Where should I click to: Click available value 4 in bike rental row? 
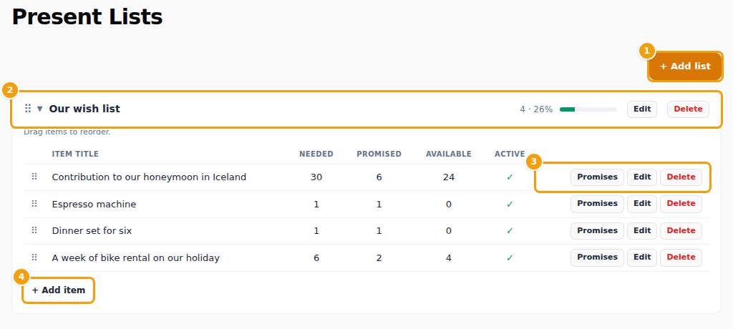(449, 258)
